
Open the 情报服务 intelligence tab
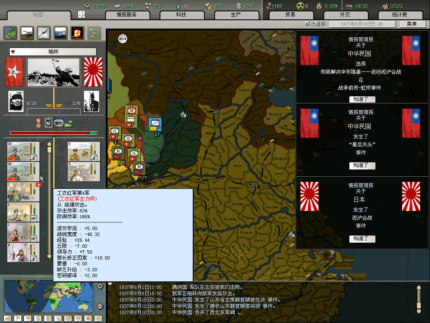point(127,15)
